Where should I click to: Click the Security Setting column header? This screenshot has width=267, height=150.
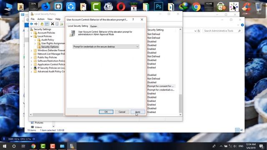tap(155, 30)
